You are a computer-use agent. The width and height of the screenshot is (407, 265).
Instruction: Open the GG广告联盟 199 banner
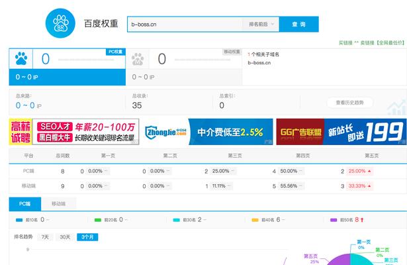pos(341,132)
